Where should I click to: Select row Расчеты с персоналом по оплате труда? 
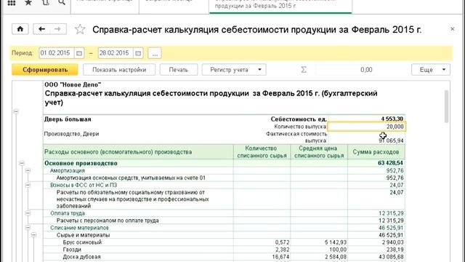click(x=224, y=221)
